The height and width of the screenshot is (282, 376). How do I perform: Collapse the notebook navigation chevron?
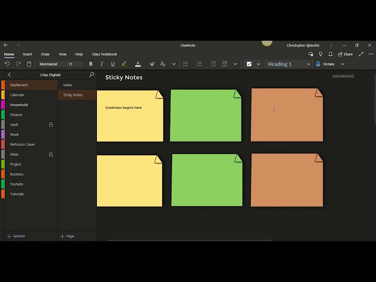[x=9, y=75]
